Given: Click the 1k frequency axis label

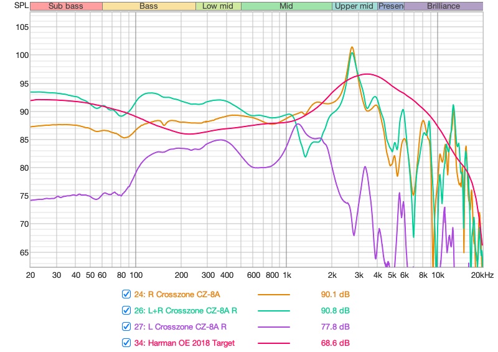Looking at the screenshot, I should pos(287,275).
